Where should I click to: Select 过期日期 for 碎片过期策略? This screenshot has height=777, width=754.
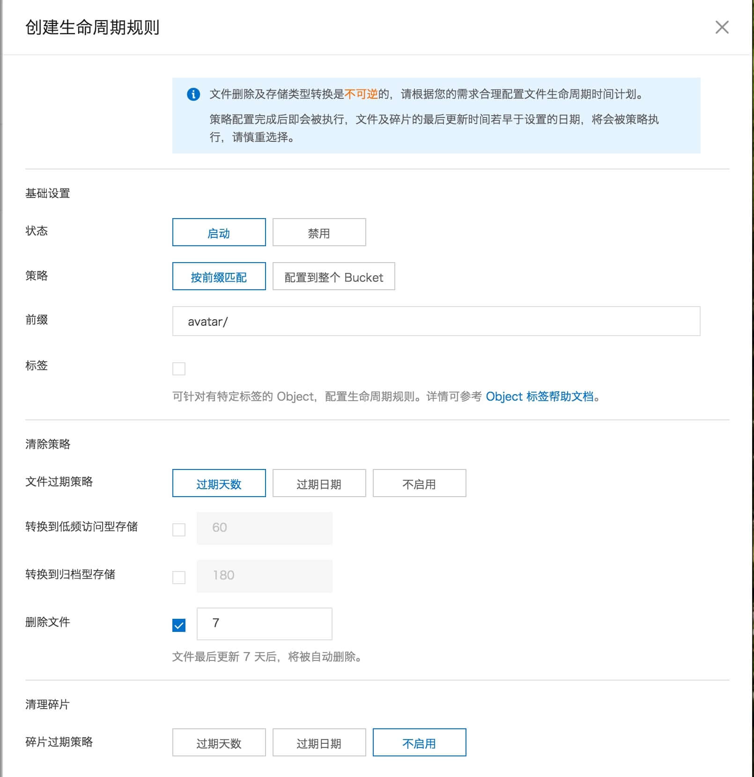[319, 742]
